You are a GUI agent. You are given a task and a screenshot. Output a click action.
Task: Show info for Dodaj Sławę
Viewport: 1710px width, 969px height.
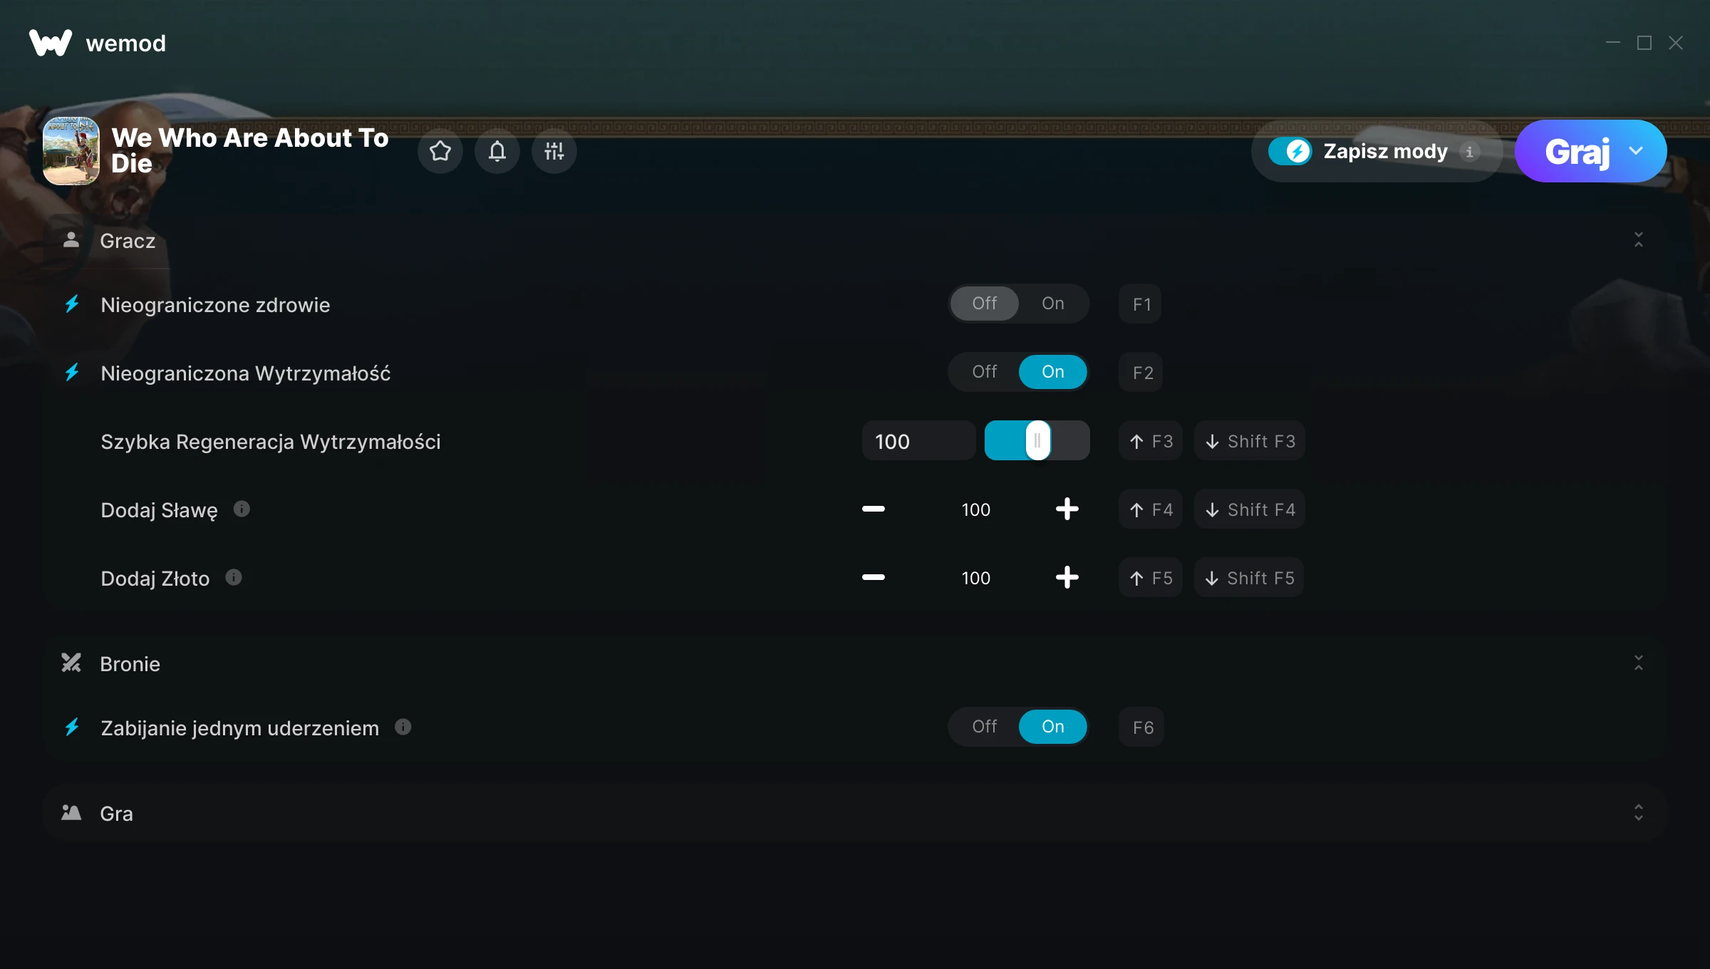coord(242,509)
